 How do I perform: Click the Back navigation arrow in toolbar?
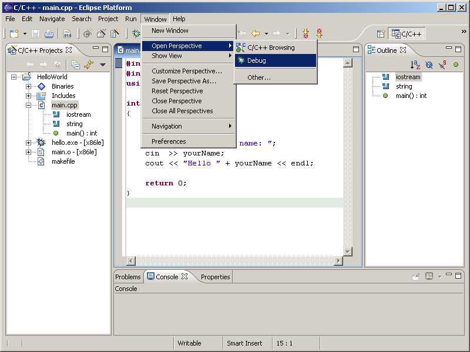pyautogui.click(x=255, y=34)
